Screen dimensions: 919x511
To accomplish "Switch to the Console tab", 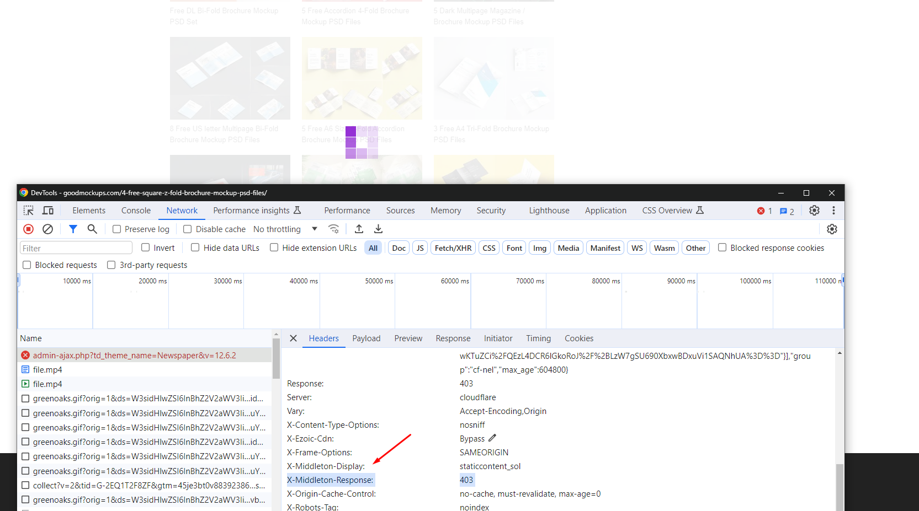I will (x=136, y=211).
